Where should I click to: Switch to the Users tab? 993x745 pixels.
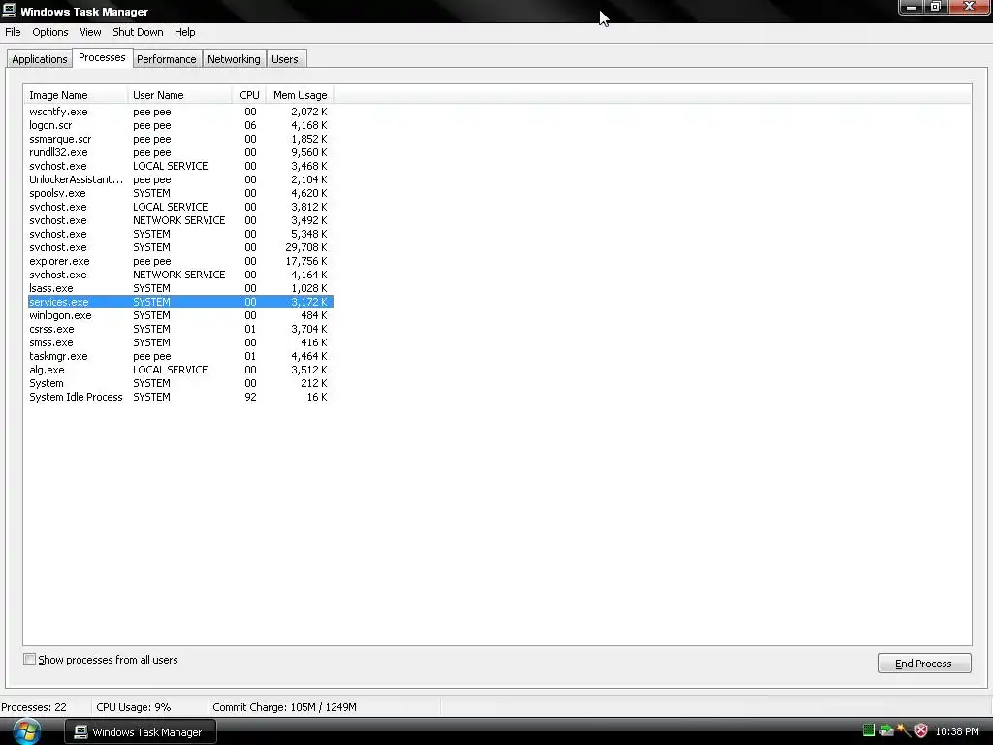(x=285, y=59)
